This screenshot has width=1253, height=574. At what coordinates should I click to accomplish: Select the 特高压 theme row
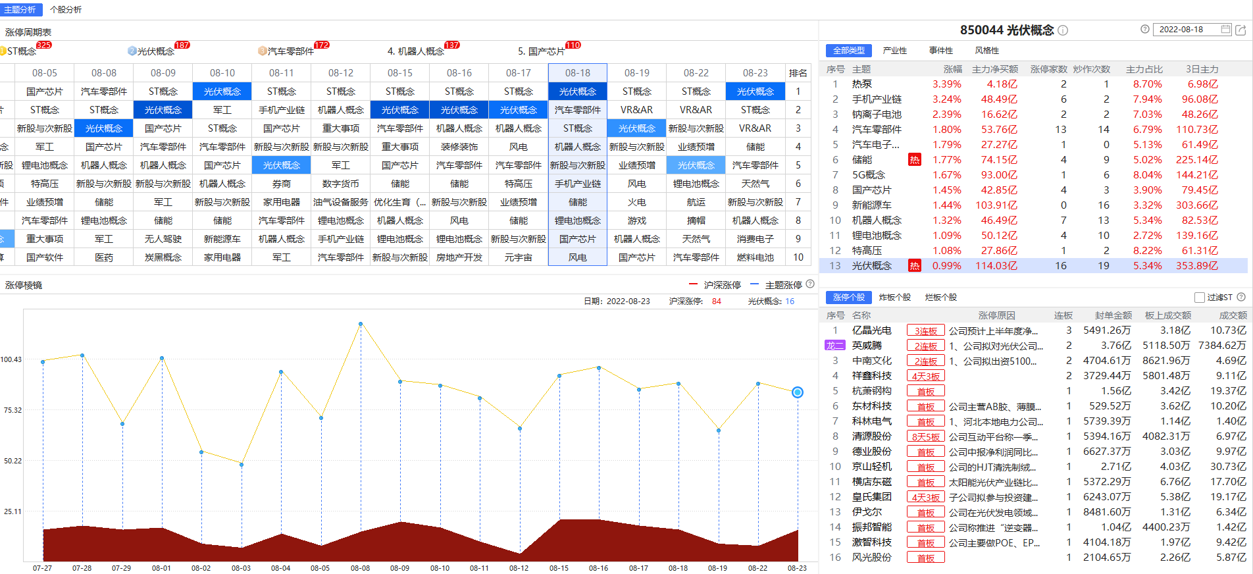click(x=1033, y=251)
